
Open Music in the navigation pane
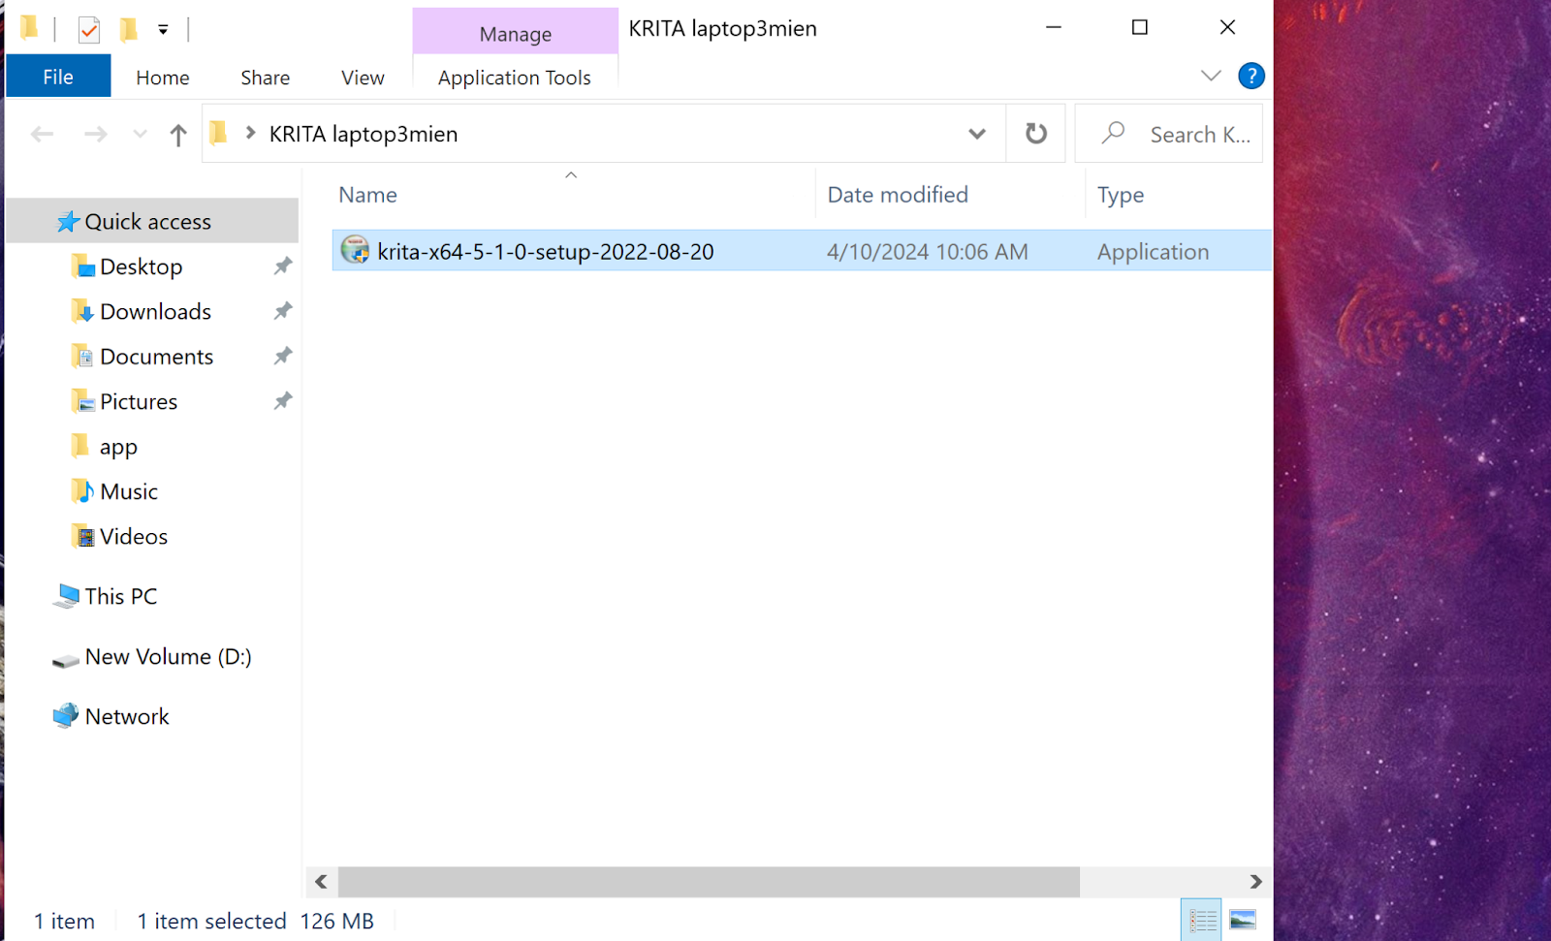[x=129, y=491]
